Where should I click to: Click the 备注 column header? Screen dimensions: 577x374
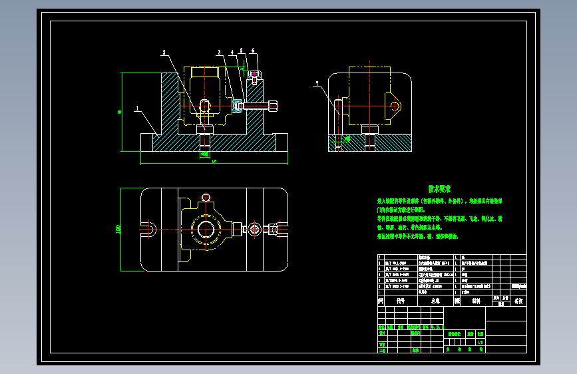tap(518, 301)
